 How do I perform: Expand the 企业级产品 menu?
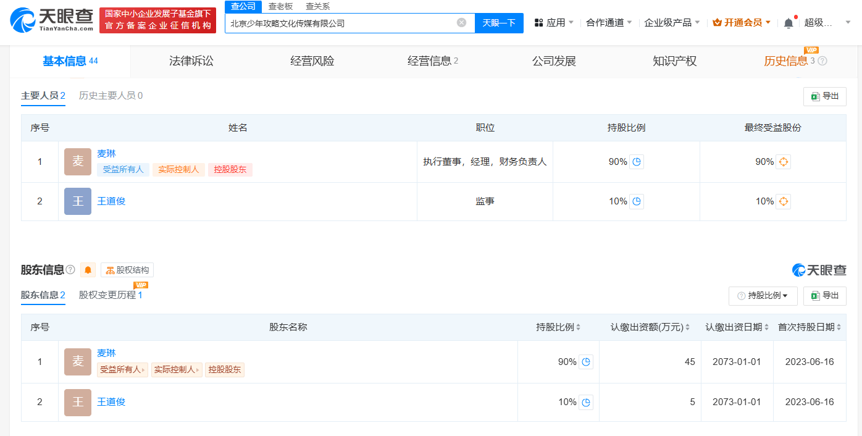pos(672,23)
